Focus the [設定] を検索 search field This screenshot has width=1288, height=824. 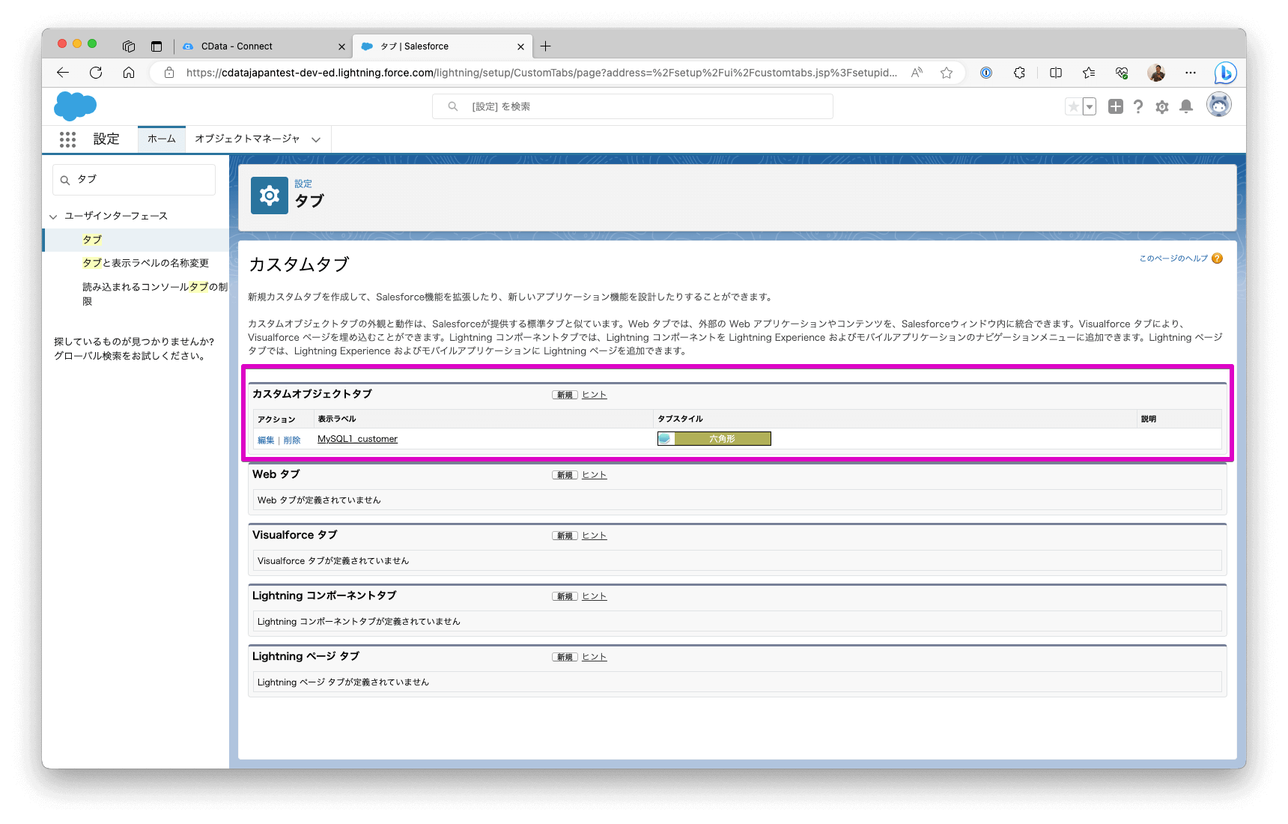coord(633,106)
